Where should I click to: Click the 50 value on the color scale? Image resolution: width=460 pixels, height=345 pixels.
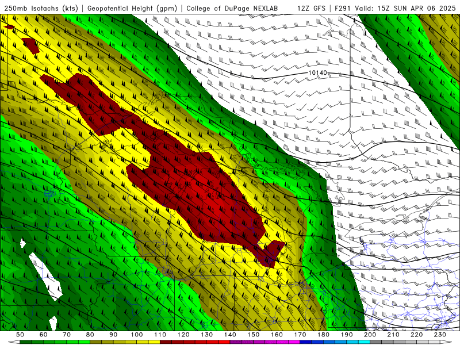(20, 335)
